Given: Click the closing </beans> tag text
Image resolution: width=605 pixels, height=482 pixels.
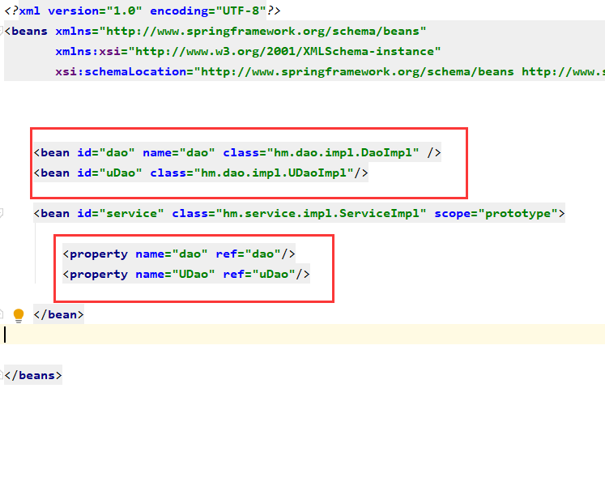Looking at the screenshot, I should click(x=33, y=376).
